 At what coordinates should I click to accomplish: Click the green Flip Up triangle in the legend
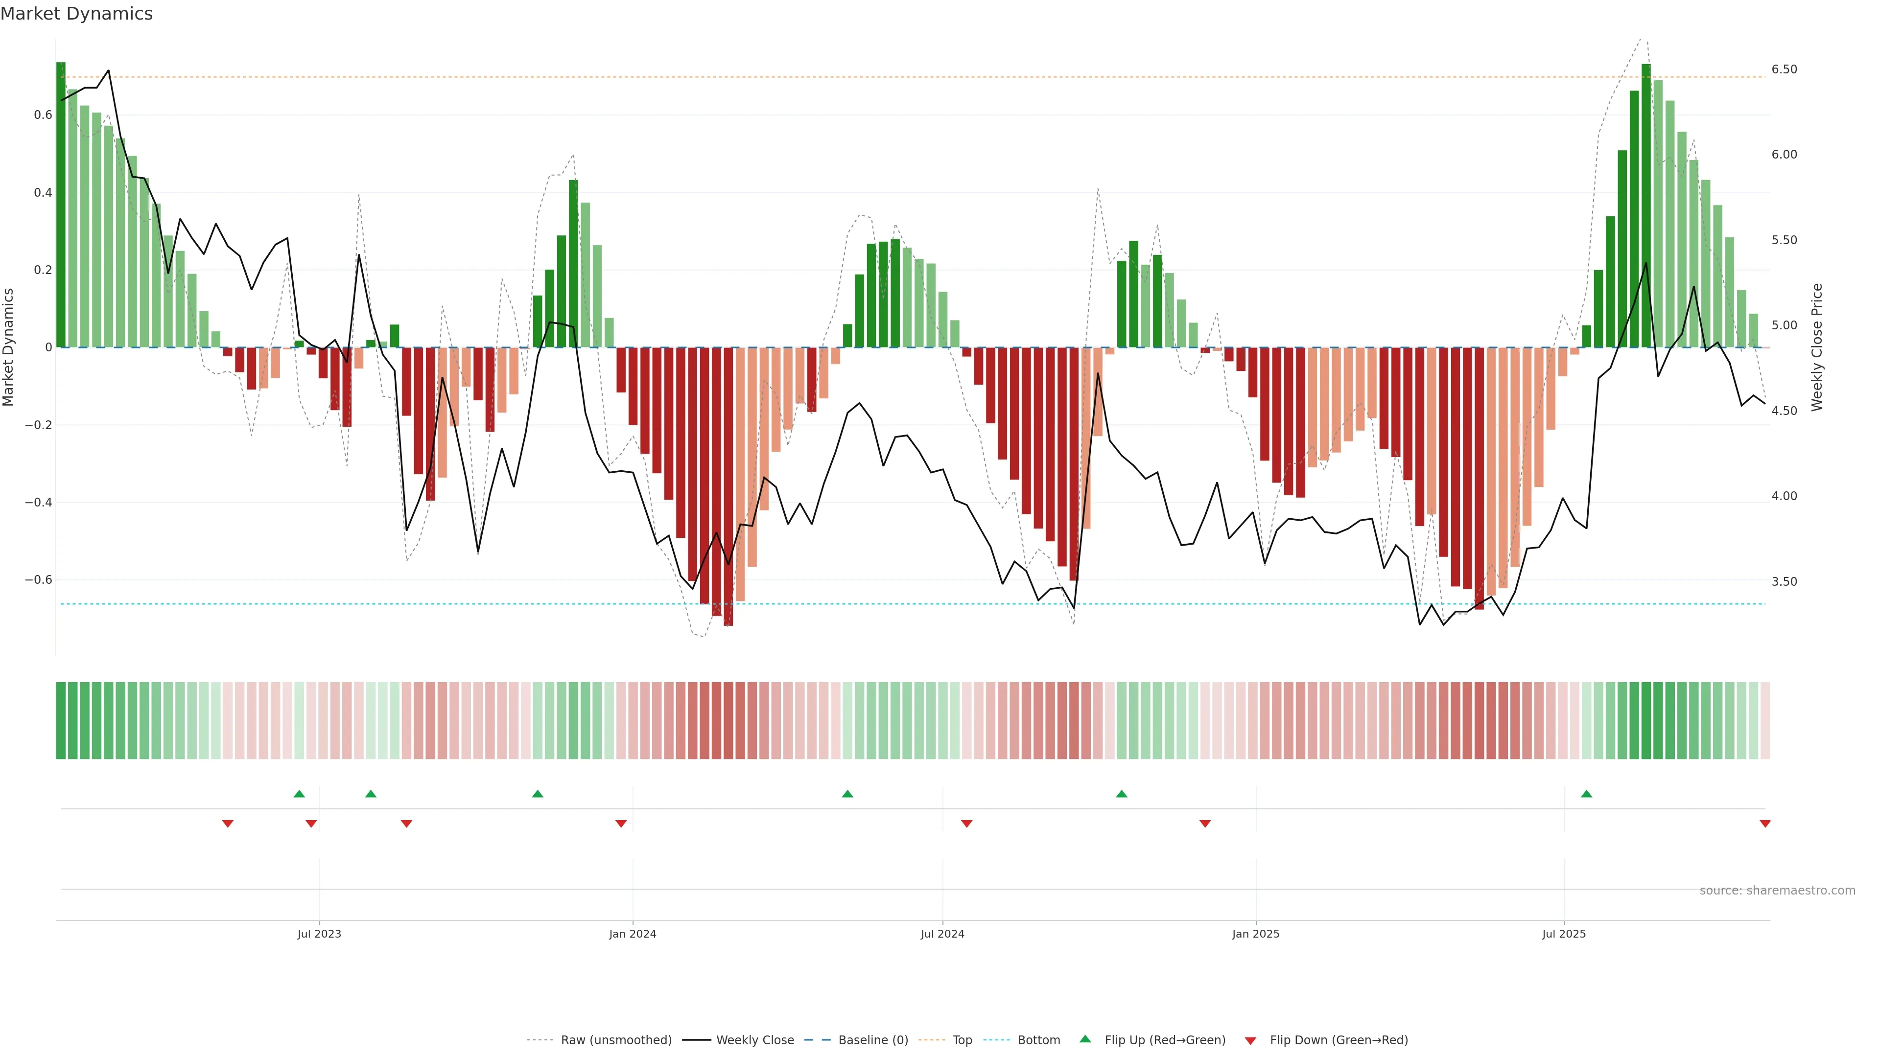[1085, 1039]
